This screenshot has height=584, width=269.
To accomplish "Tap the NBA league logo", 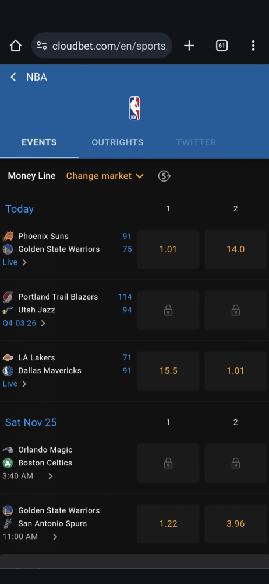I will [x=134, y=109].
